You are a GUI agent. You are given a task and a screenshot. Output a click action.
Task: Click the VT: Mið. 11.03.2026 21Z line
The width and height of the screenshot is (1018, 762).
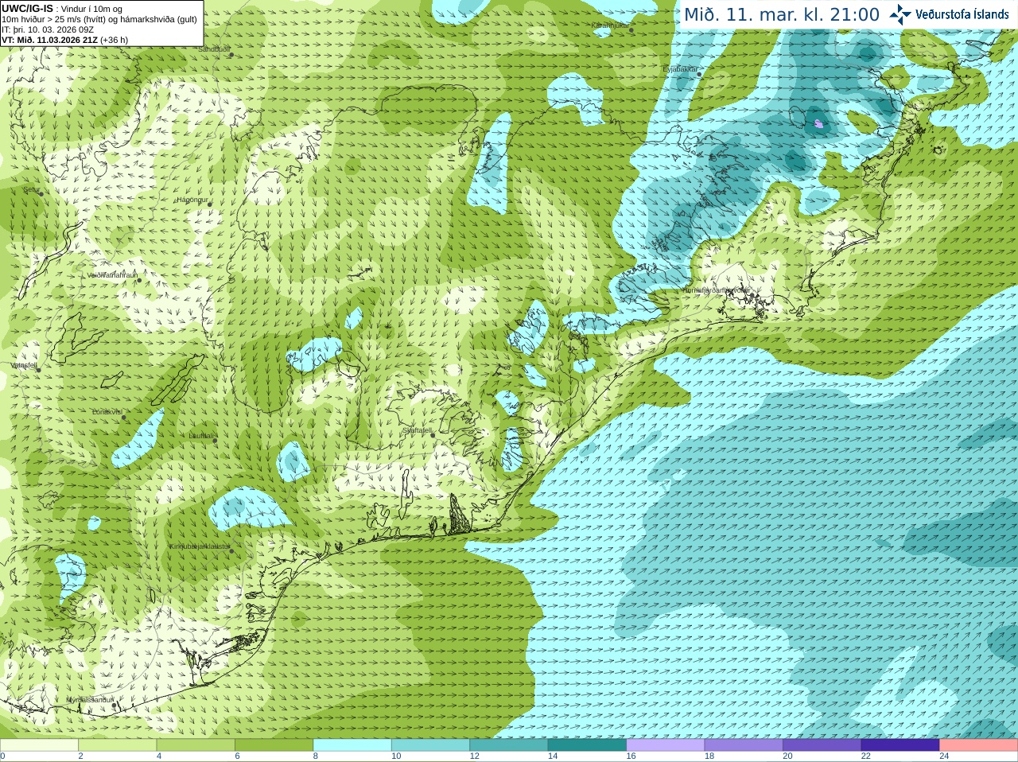[64, 40]
